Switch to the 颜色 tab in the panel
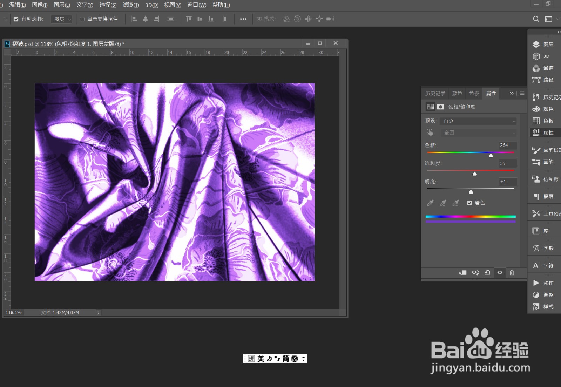561x387 pixels. click(x=457, y=93)
